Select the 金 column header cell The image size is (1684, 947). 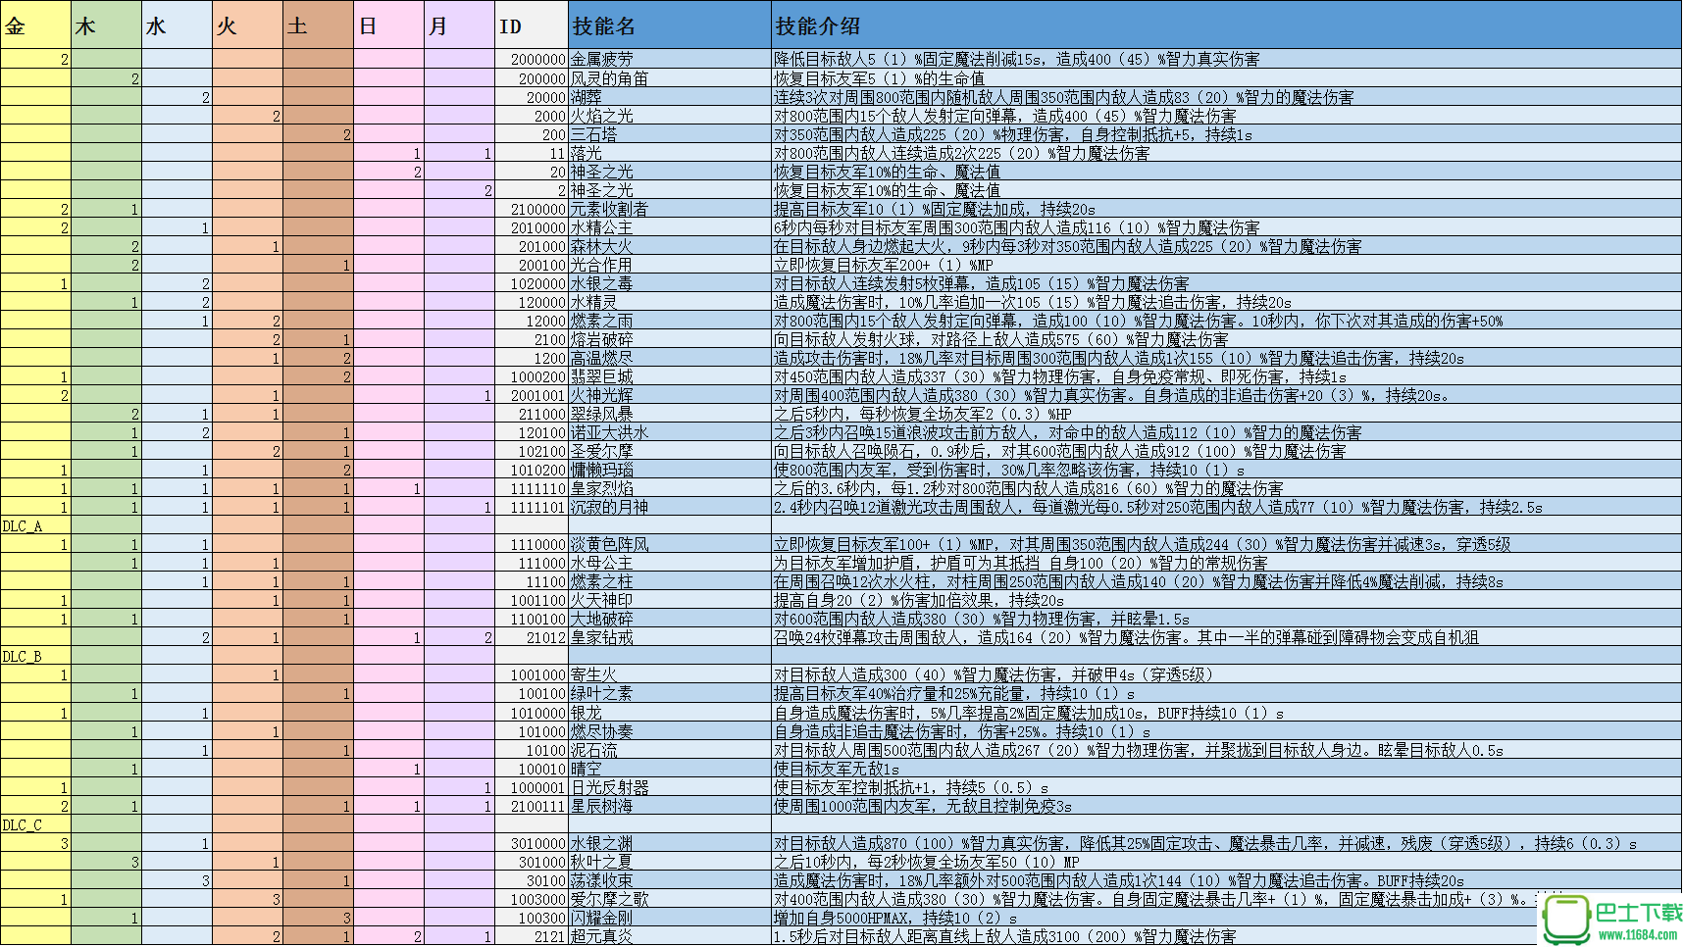(x=35, y=25)
